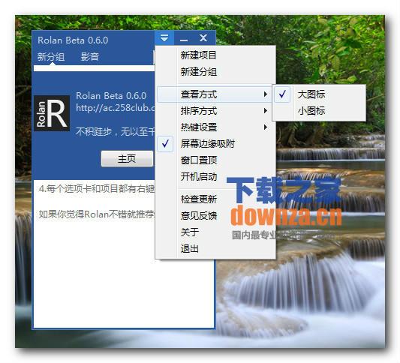Expand the 查看方式 submenu
400x363 pixels.
click(x=215, y=94)
